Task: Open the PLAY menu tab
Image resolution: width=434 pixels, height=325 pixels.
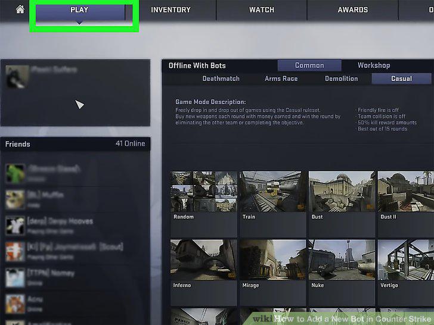Action: click(80, 10)
